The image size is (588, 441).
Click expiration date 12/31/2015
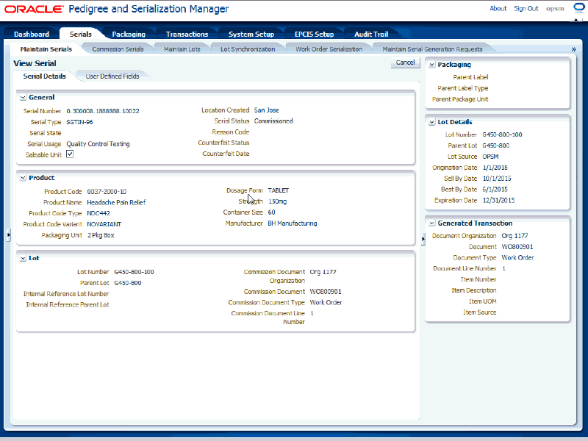coord(499,200)
